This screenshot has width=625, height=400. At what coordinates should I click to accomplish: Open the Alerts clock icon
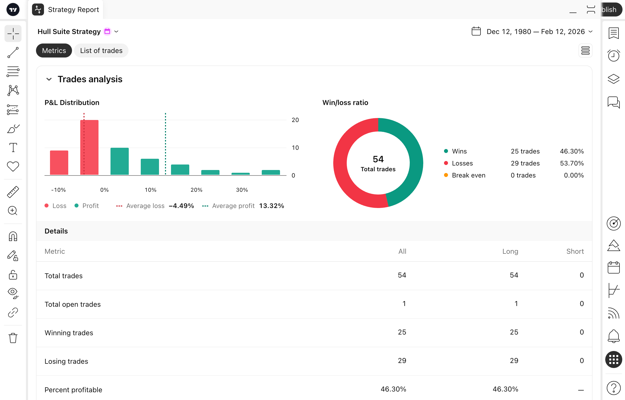(613, 55)
